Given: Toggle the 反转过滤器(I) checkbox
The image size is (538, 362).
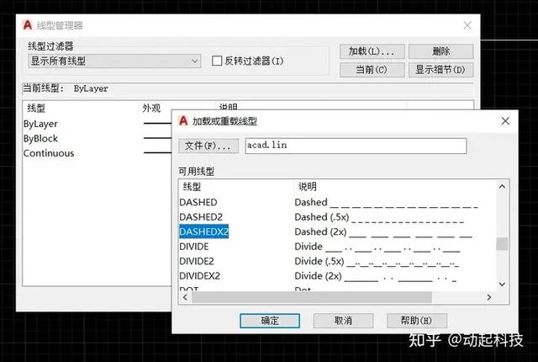Looking at the screenshot, I should (217, 61).
